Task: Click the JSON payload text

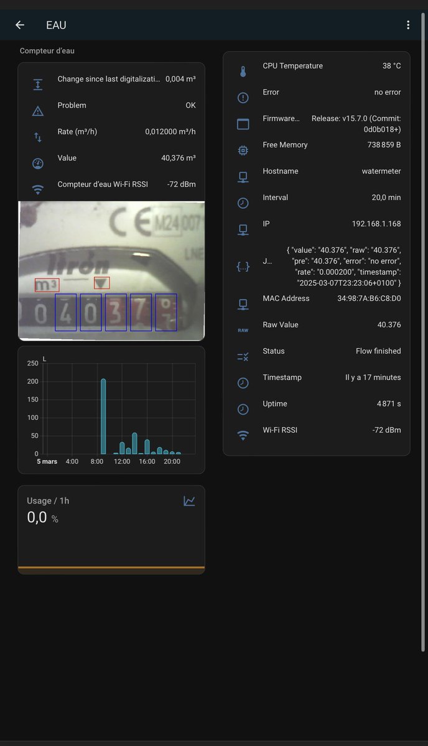Action: [344, 266]
